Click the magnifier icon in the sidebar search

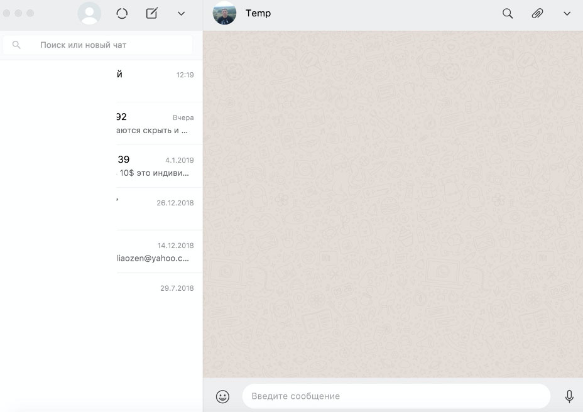coord(16,45)
